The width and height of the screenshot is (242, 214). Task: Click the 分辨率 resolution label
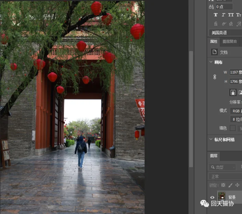tap(235, 102)
